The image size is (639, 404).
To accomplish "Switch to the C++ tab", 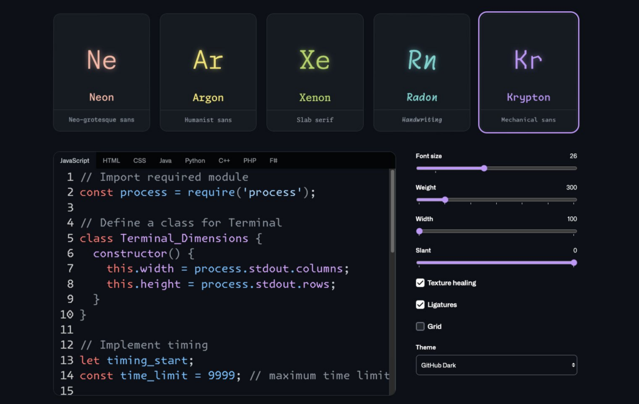I will point(224,161).
